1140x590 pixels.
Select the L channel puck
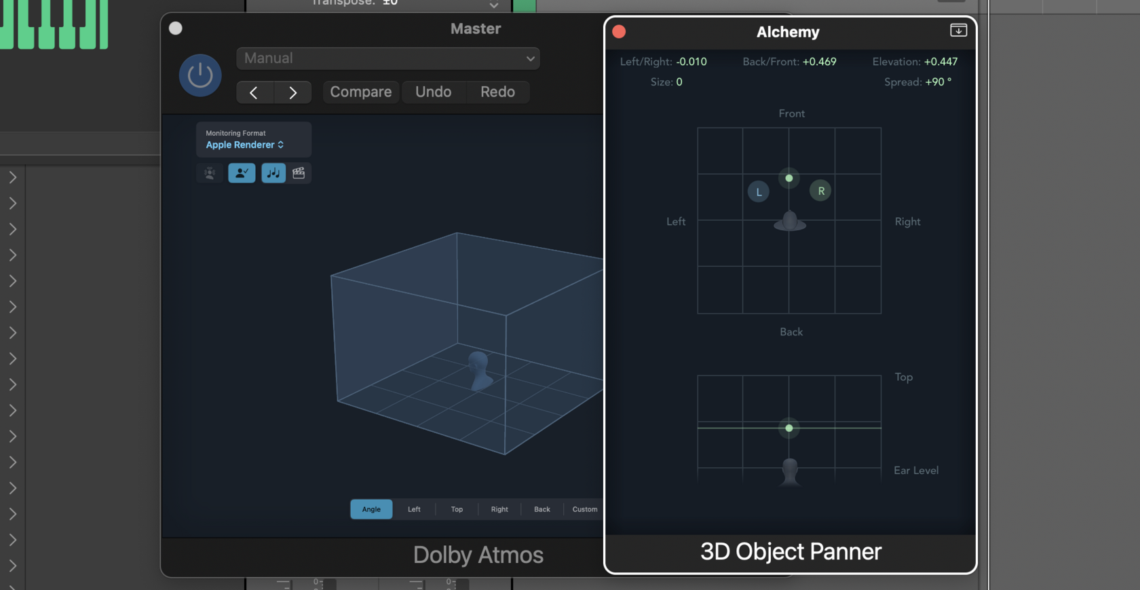tap(759, 192)
